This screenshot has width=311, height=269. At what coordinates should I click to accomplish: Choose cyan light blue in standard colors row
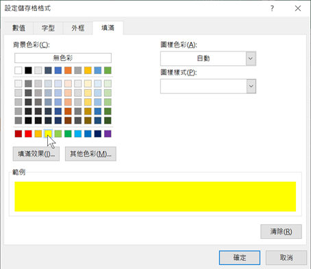[x=78, y=134]
